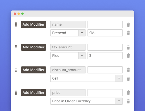Viewport: 145px width, 111px height.
Task: Select the empty input next to tax_amount
Action: pyautogui.click(x=105, y=47)
